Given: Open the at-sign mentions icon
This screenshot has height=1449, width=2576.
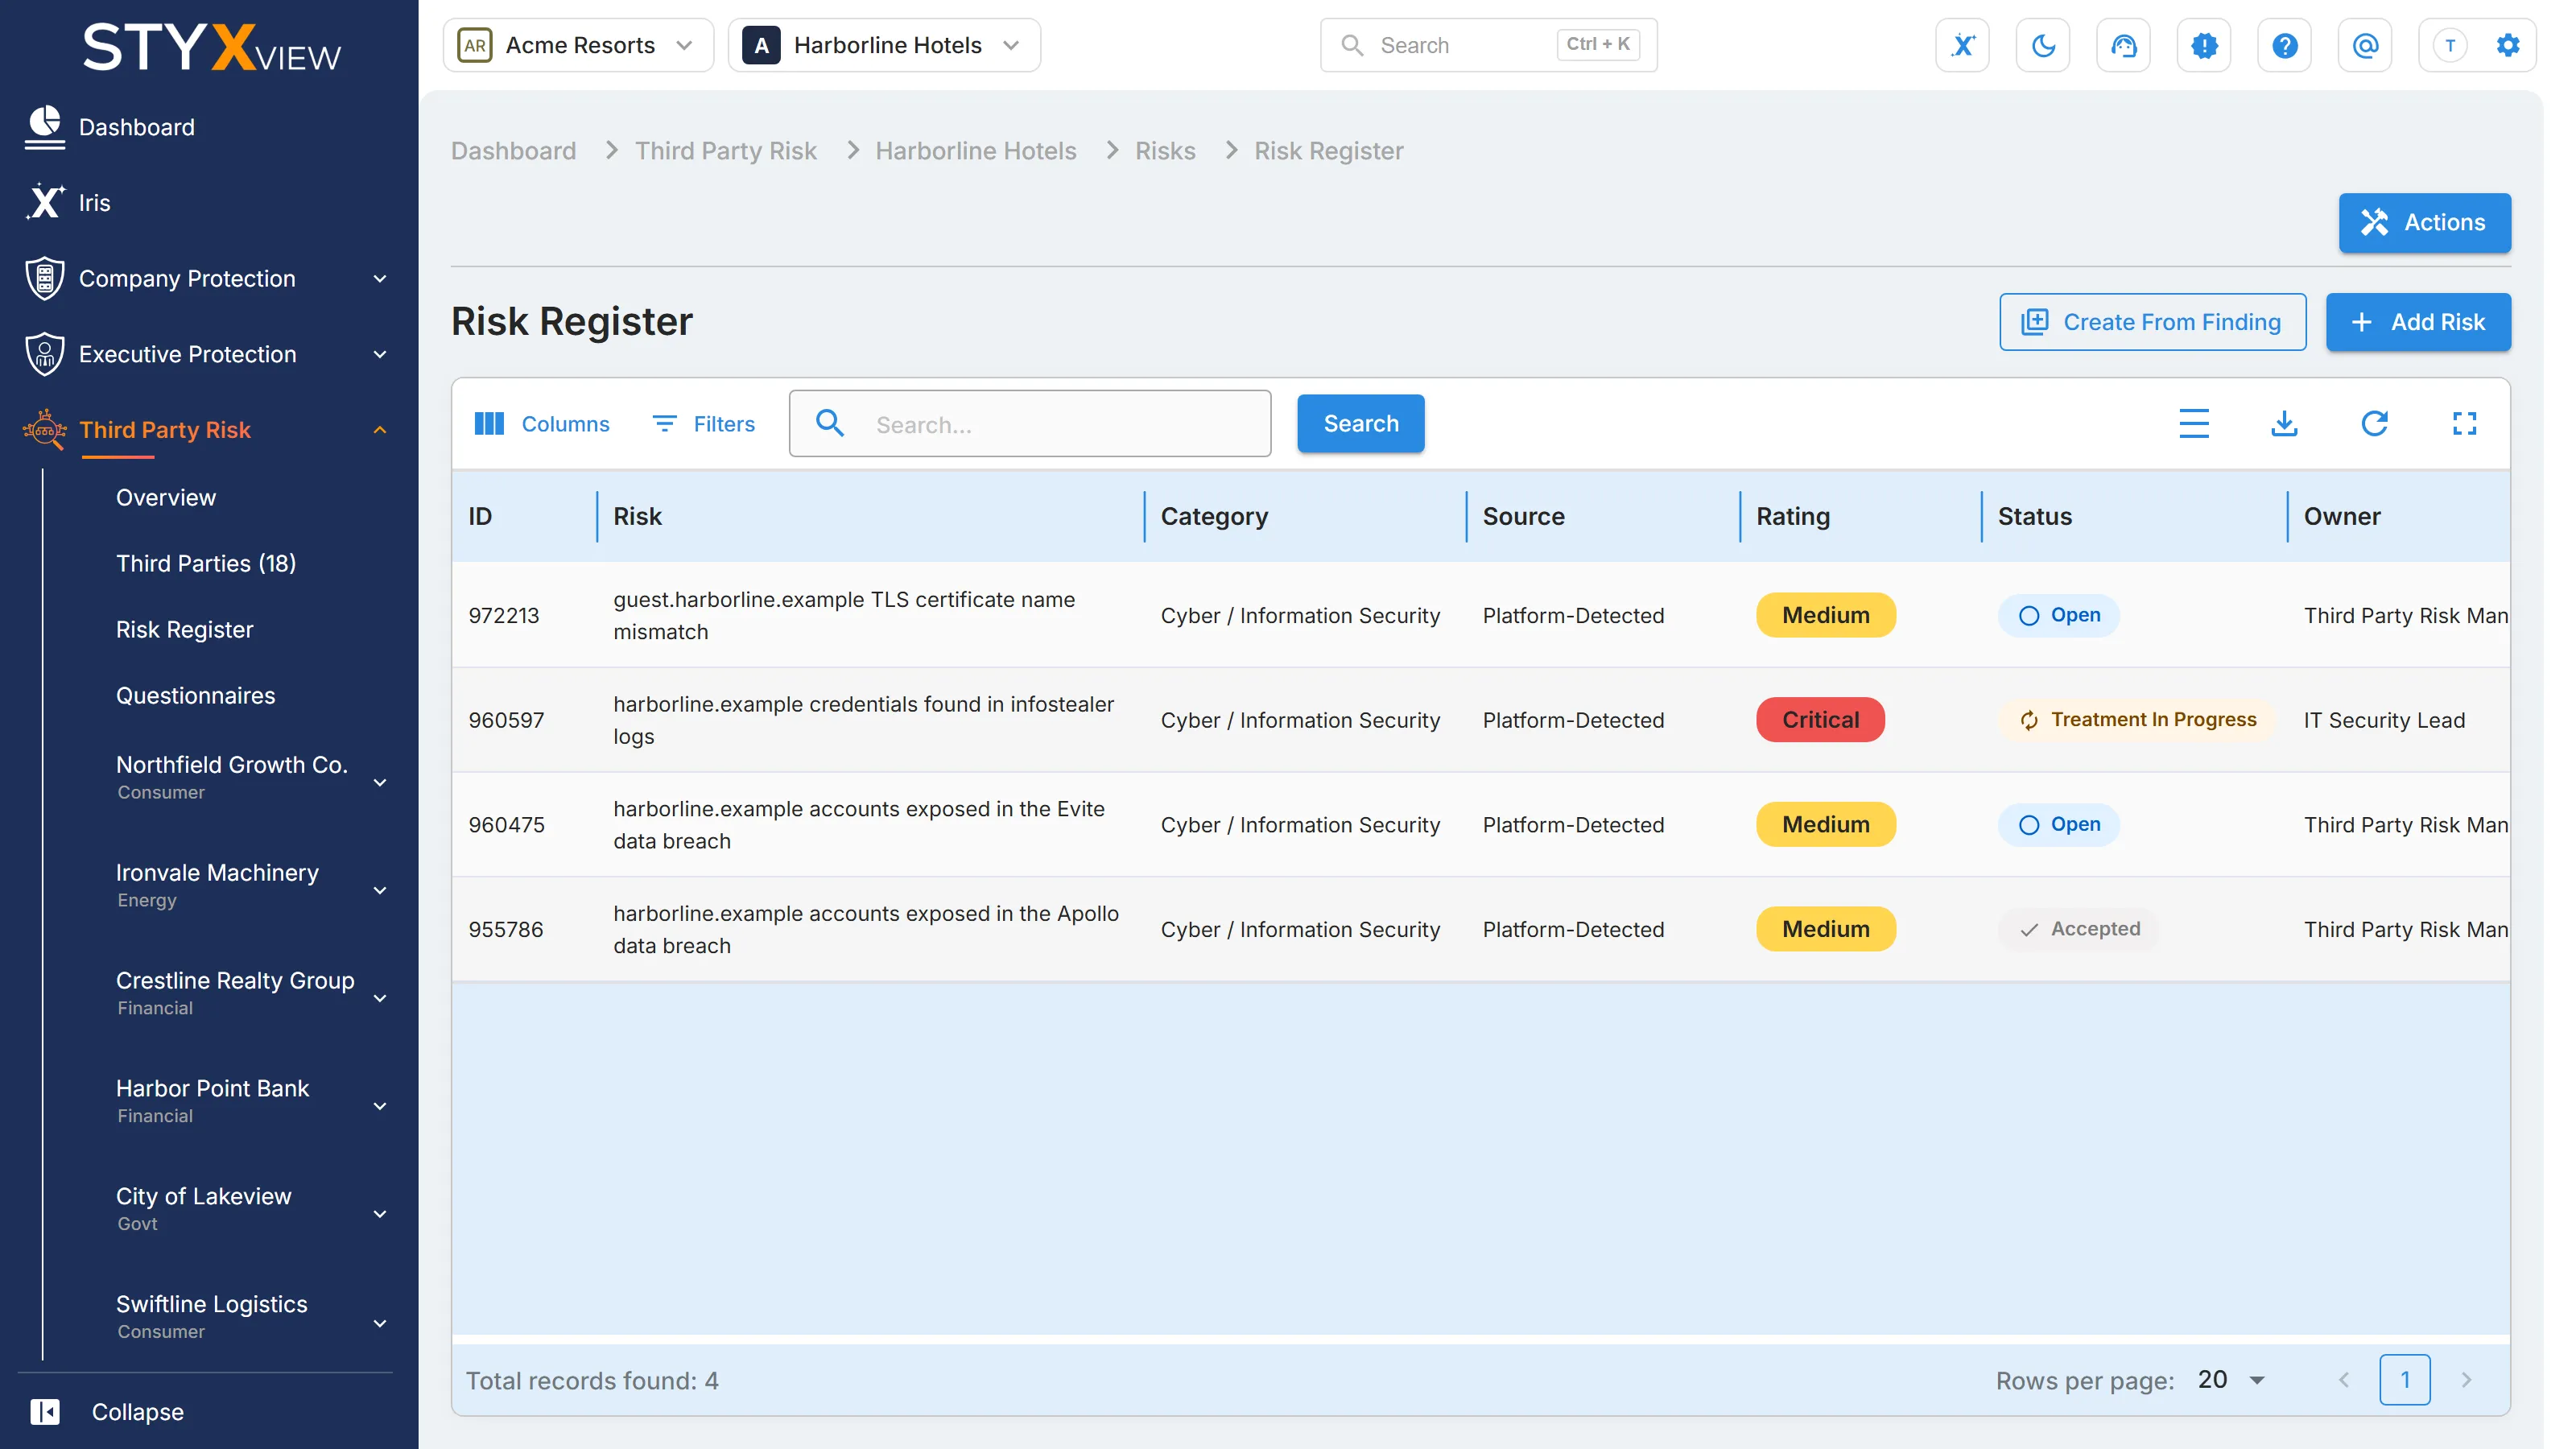Looking at the screenshot, I should click(x=2365, y=45).
